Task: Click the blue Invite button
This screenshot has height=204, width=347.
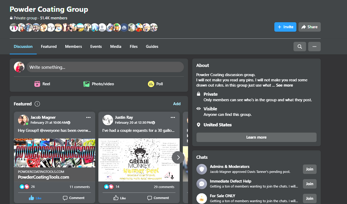Action: coord(285,27)
